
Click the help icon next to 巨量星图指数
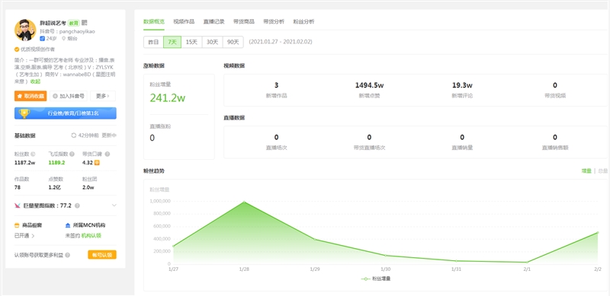(x=77, y=205)
